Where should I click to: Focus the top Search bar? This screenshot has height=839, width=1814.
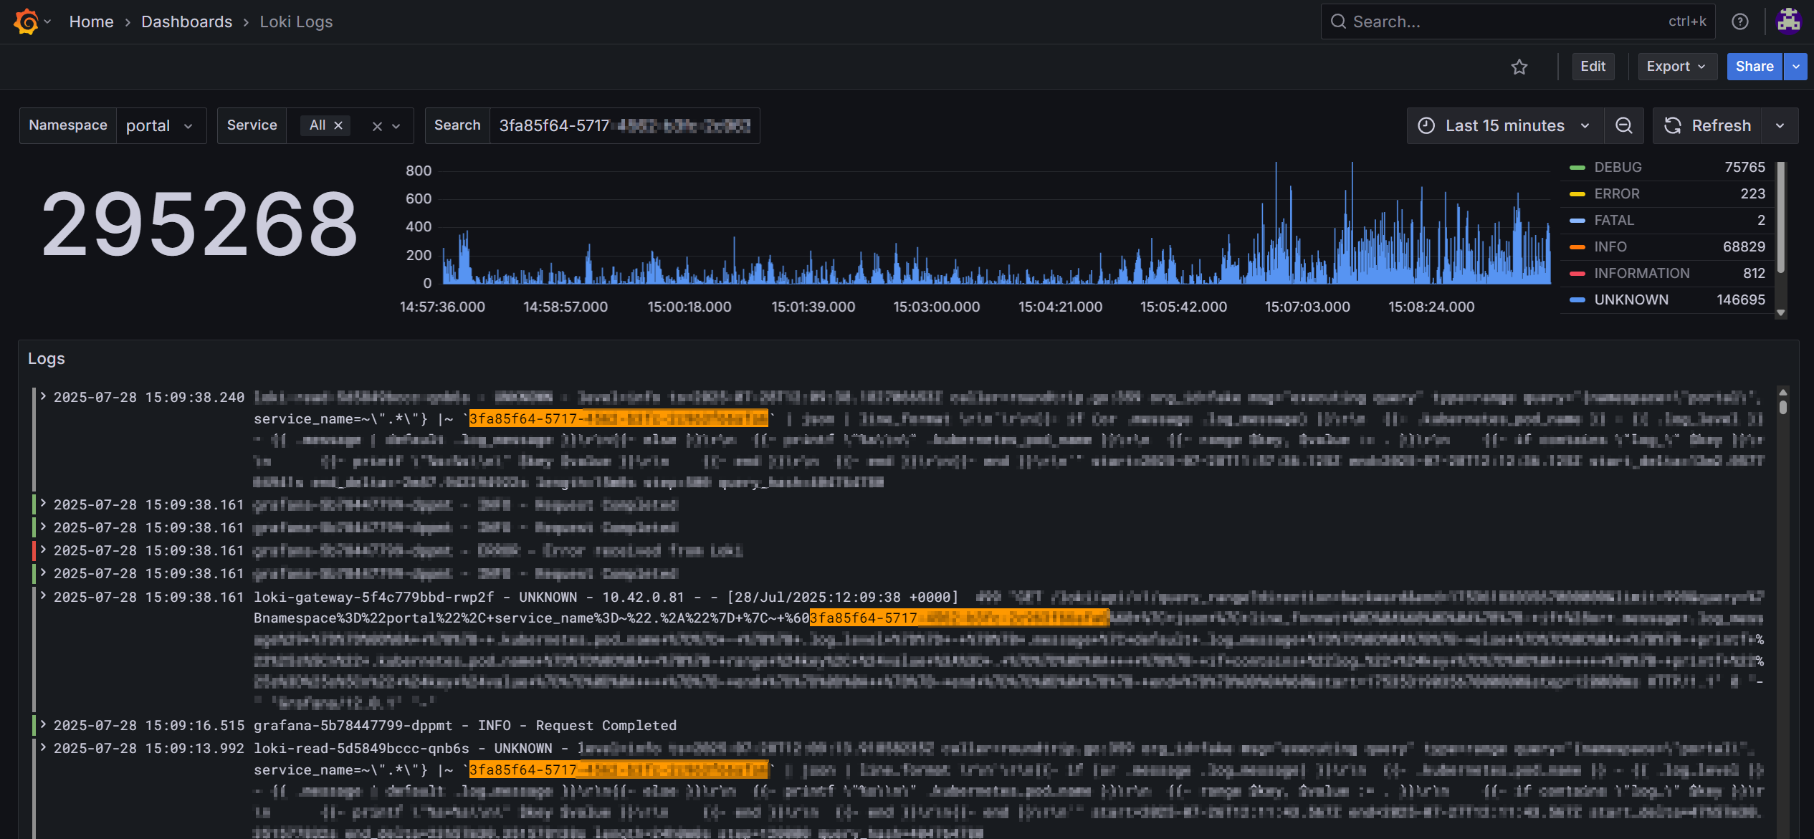tap(1518, 21)
